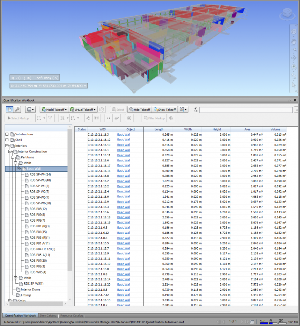Click the Select arrow icon in the navigation bar
The height and width of the screenshot is (326, 300).
[x=293, y=85]
